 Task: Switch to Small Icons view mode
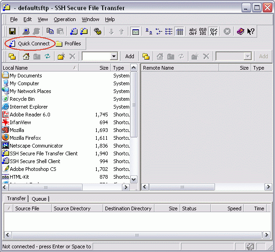pyautogui.click(x=159, y=32)
